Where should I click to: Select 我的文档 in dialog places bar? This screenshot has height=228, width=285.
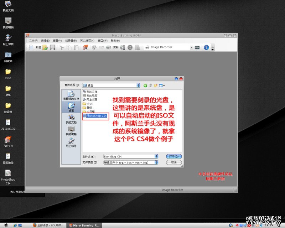pos(71,119)
